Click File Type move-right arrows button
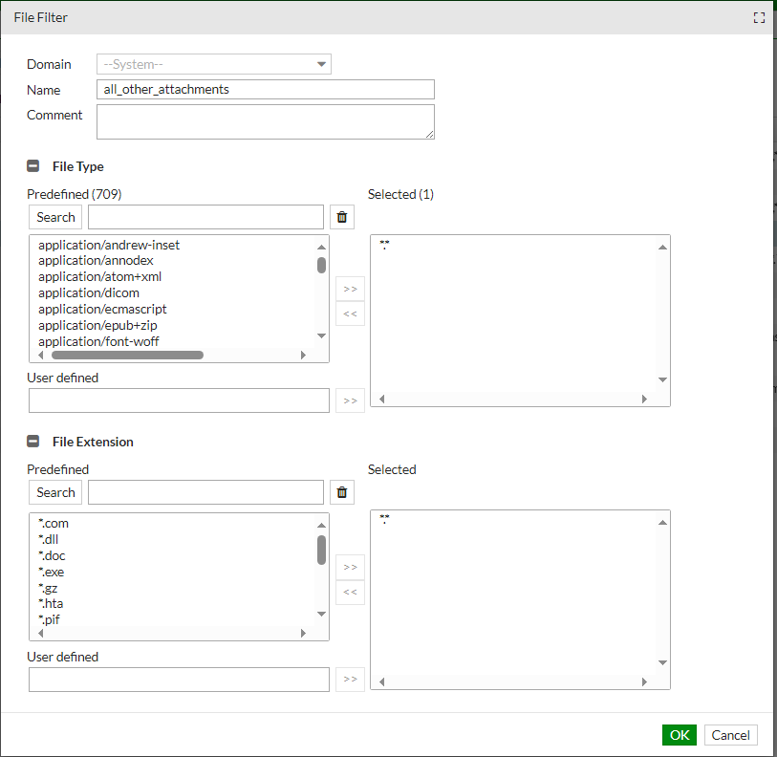This screenshot has height=757, width=777. point(350,288)
